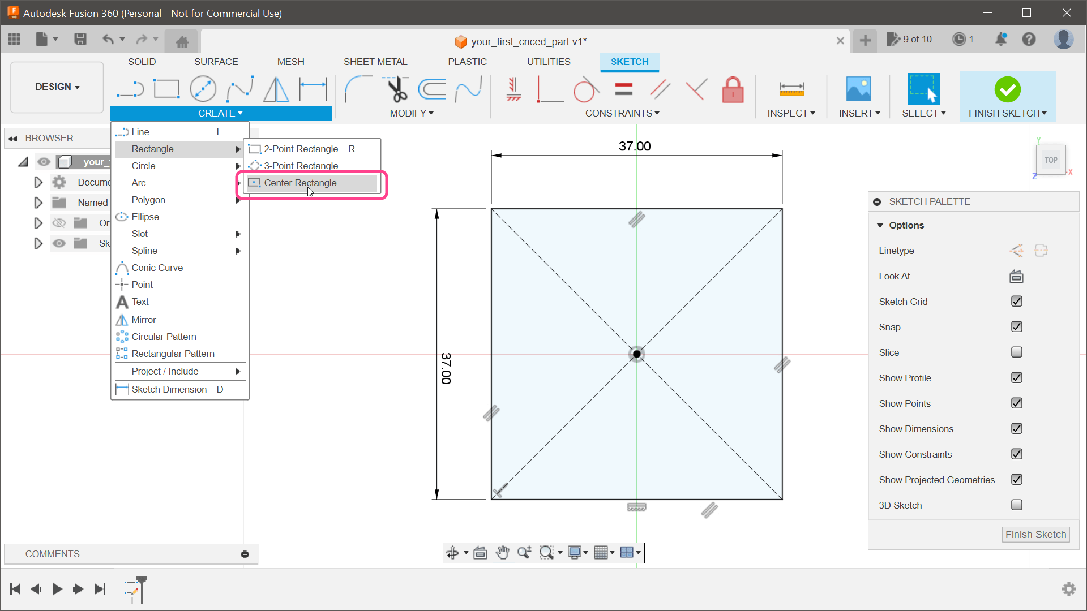Choose Center Rectangle from the menu
The height and width of the screenshot is (611, 1087).
[300, 183]
